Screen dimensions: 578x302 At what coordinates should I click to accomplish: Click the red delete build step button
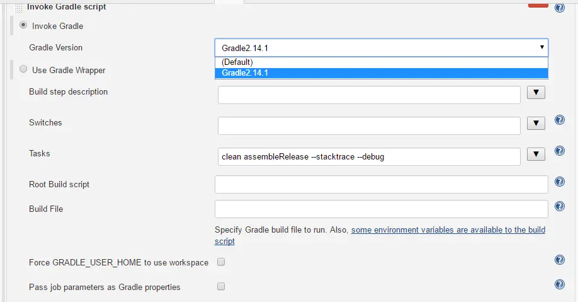pyautogui.click(x=538, y=4)
